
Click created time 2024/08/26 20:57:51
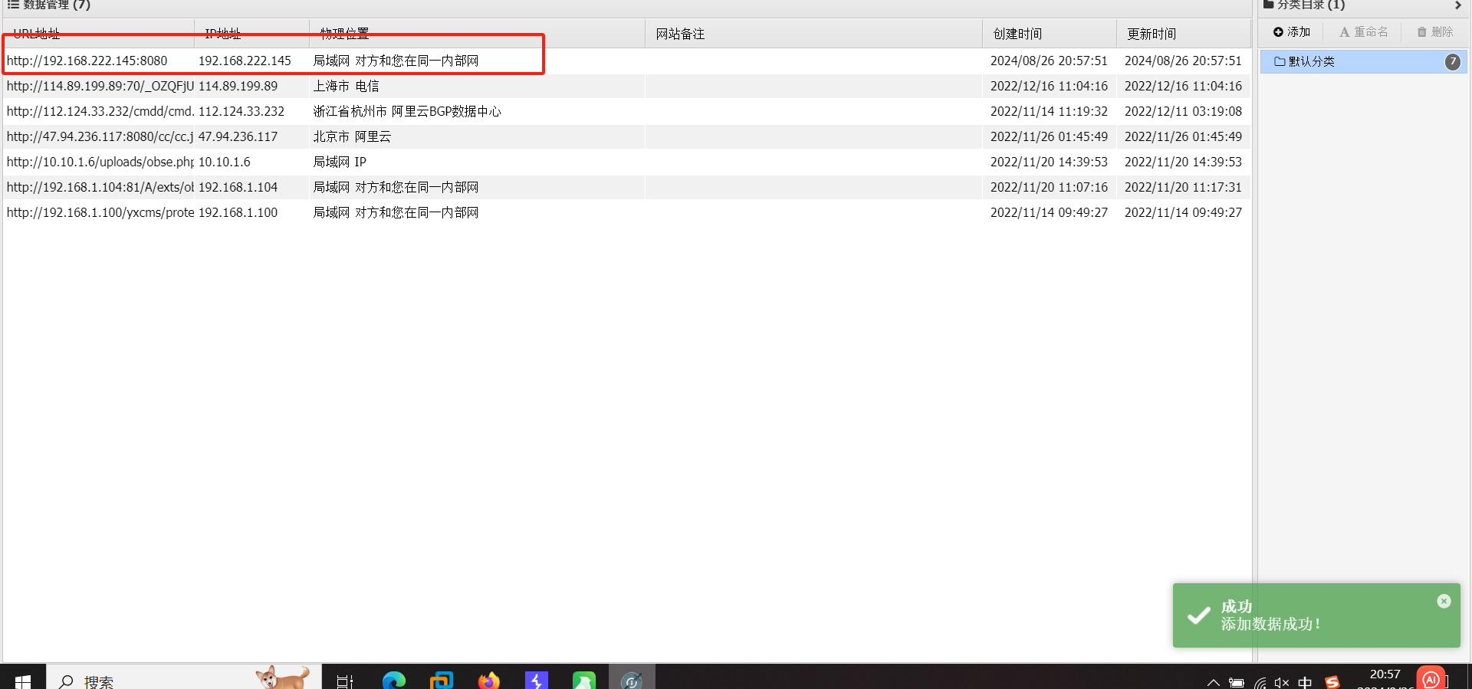1049,61
